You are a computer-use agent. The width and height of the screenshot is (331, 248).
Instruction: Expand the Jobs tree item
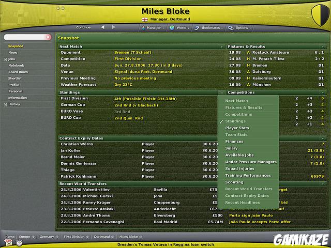[5, 59]
